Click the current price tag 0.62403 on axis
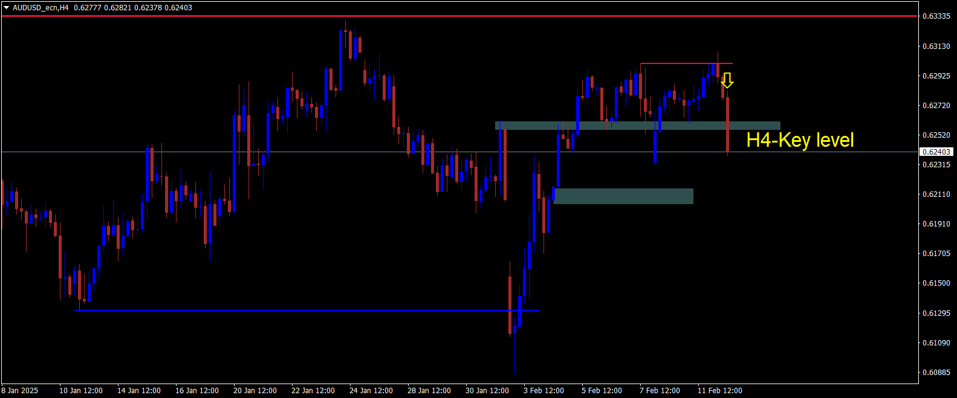The image size is (957, 398). click(x=936, y=152)
